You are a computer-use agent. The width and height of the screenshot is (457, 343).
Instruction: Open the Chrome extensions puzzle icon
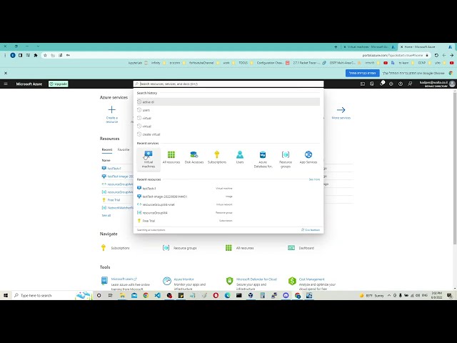[x=36, y=55]
